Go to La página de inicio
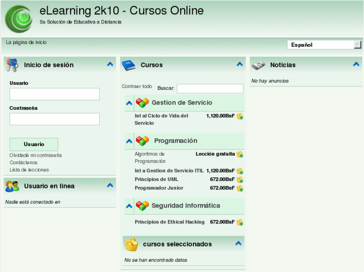The image size is (364, 272). 26,42
